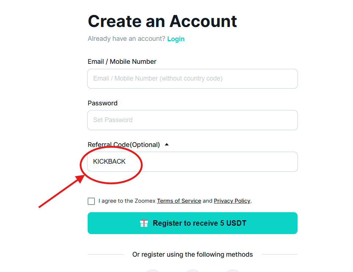Open the Zoomex Terms of Service link
Screen dimensions: 353x272
point(179,201)
